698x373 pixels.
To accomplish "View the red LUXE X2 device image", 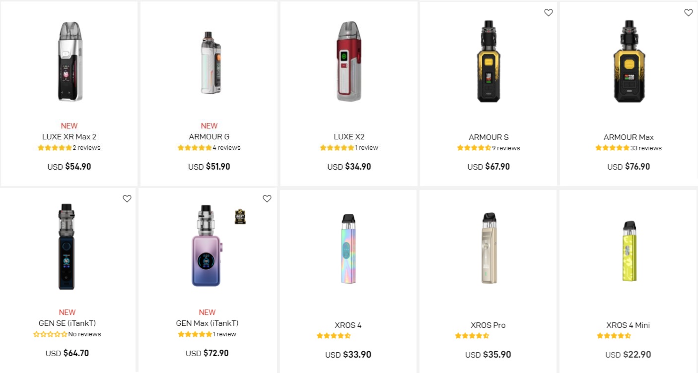I will click(x=349, y=62).
